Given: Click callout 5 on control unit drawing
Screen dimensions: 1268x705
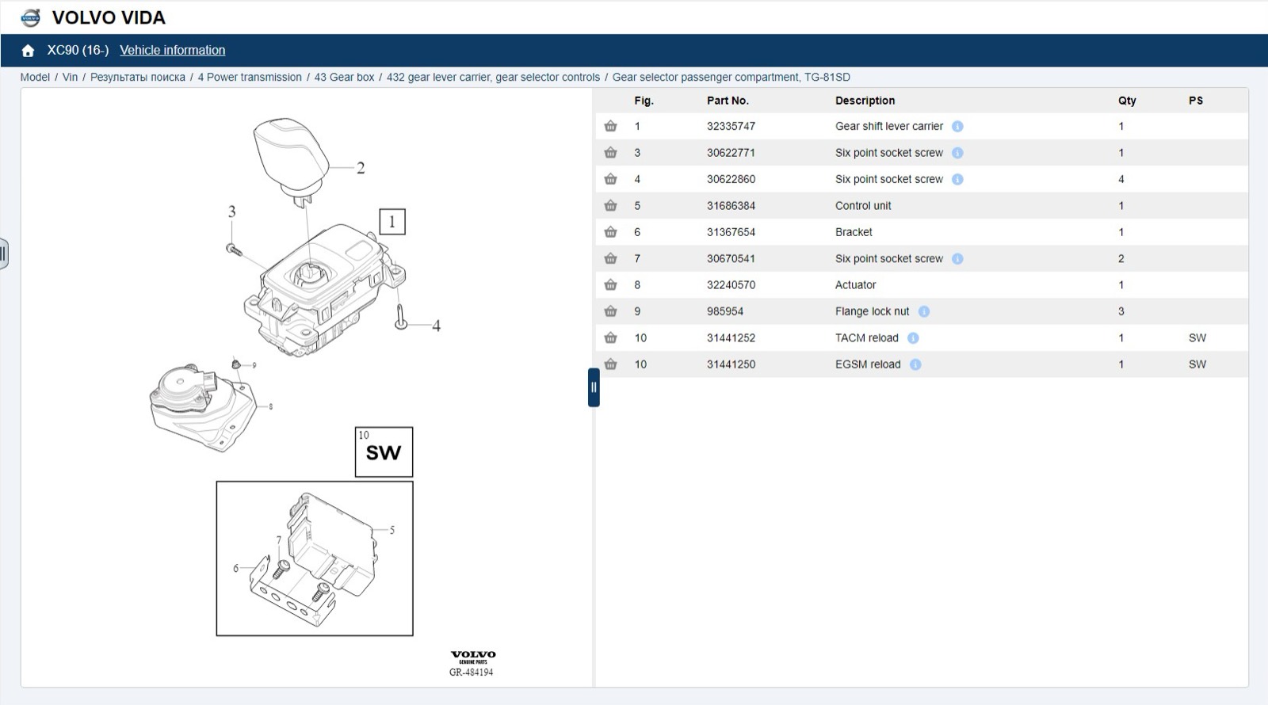Looking at the screenshot, I should [x=391, y=530].
